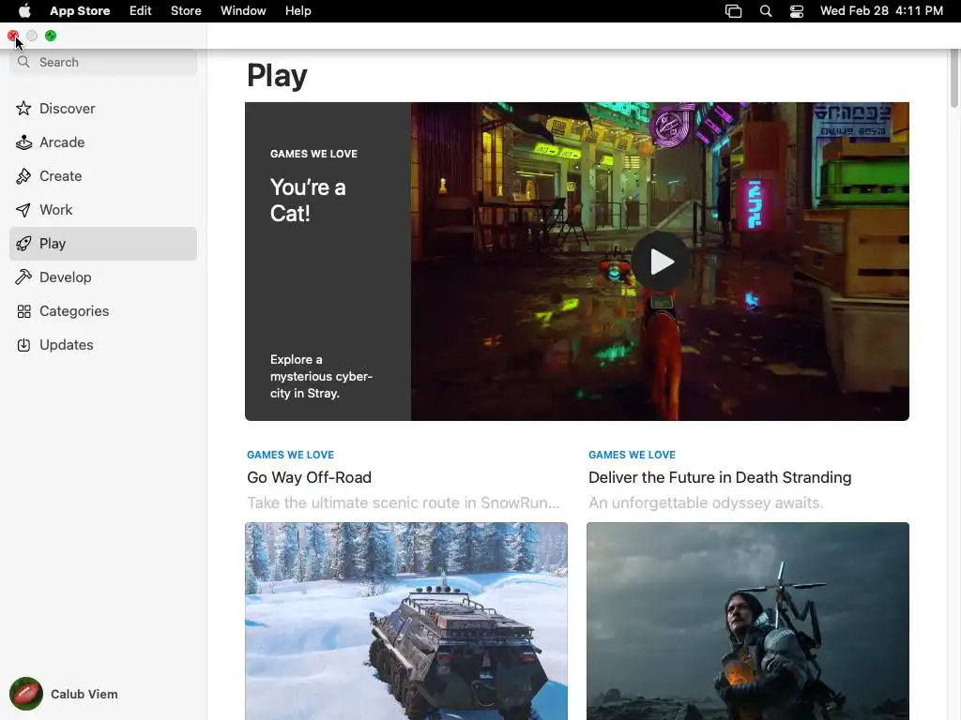Click the Arcade joystick icon

point(23,142)
